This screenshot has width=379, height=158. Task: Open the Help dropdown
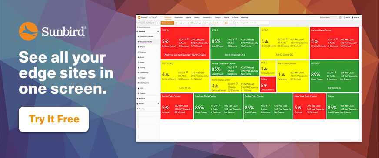(346, 18)
